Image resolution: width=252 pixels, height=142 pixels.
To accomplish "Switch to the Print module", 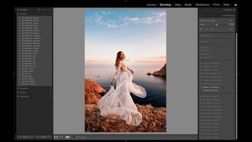I will pyautogui.click(x=216, y=5).
